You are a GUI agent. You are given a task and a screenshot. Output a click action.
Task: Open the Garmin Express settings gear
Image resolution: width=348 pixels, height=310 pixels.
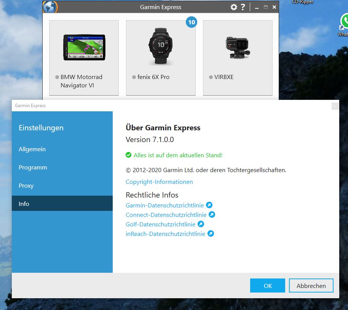tap(234, 7)
